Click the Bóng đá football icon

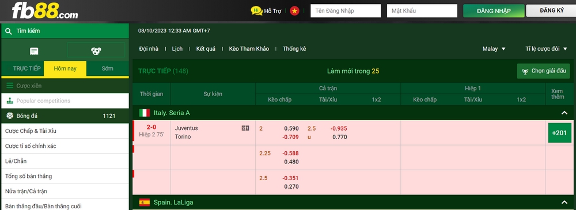point(10,116)
